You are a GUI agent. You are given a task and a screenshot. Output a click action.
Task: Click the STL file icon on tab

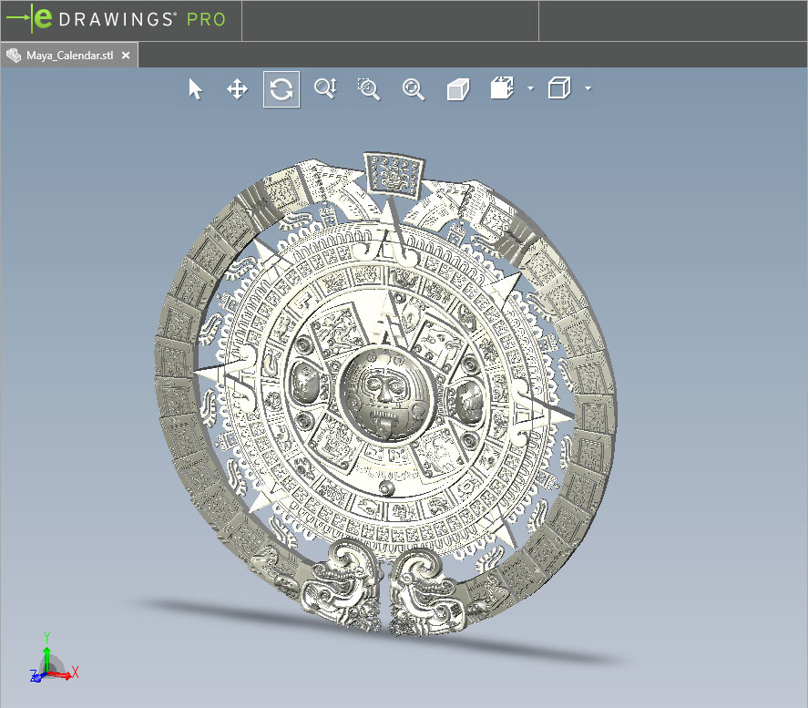[14, 56]
